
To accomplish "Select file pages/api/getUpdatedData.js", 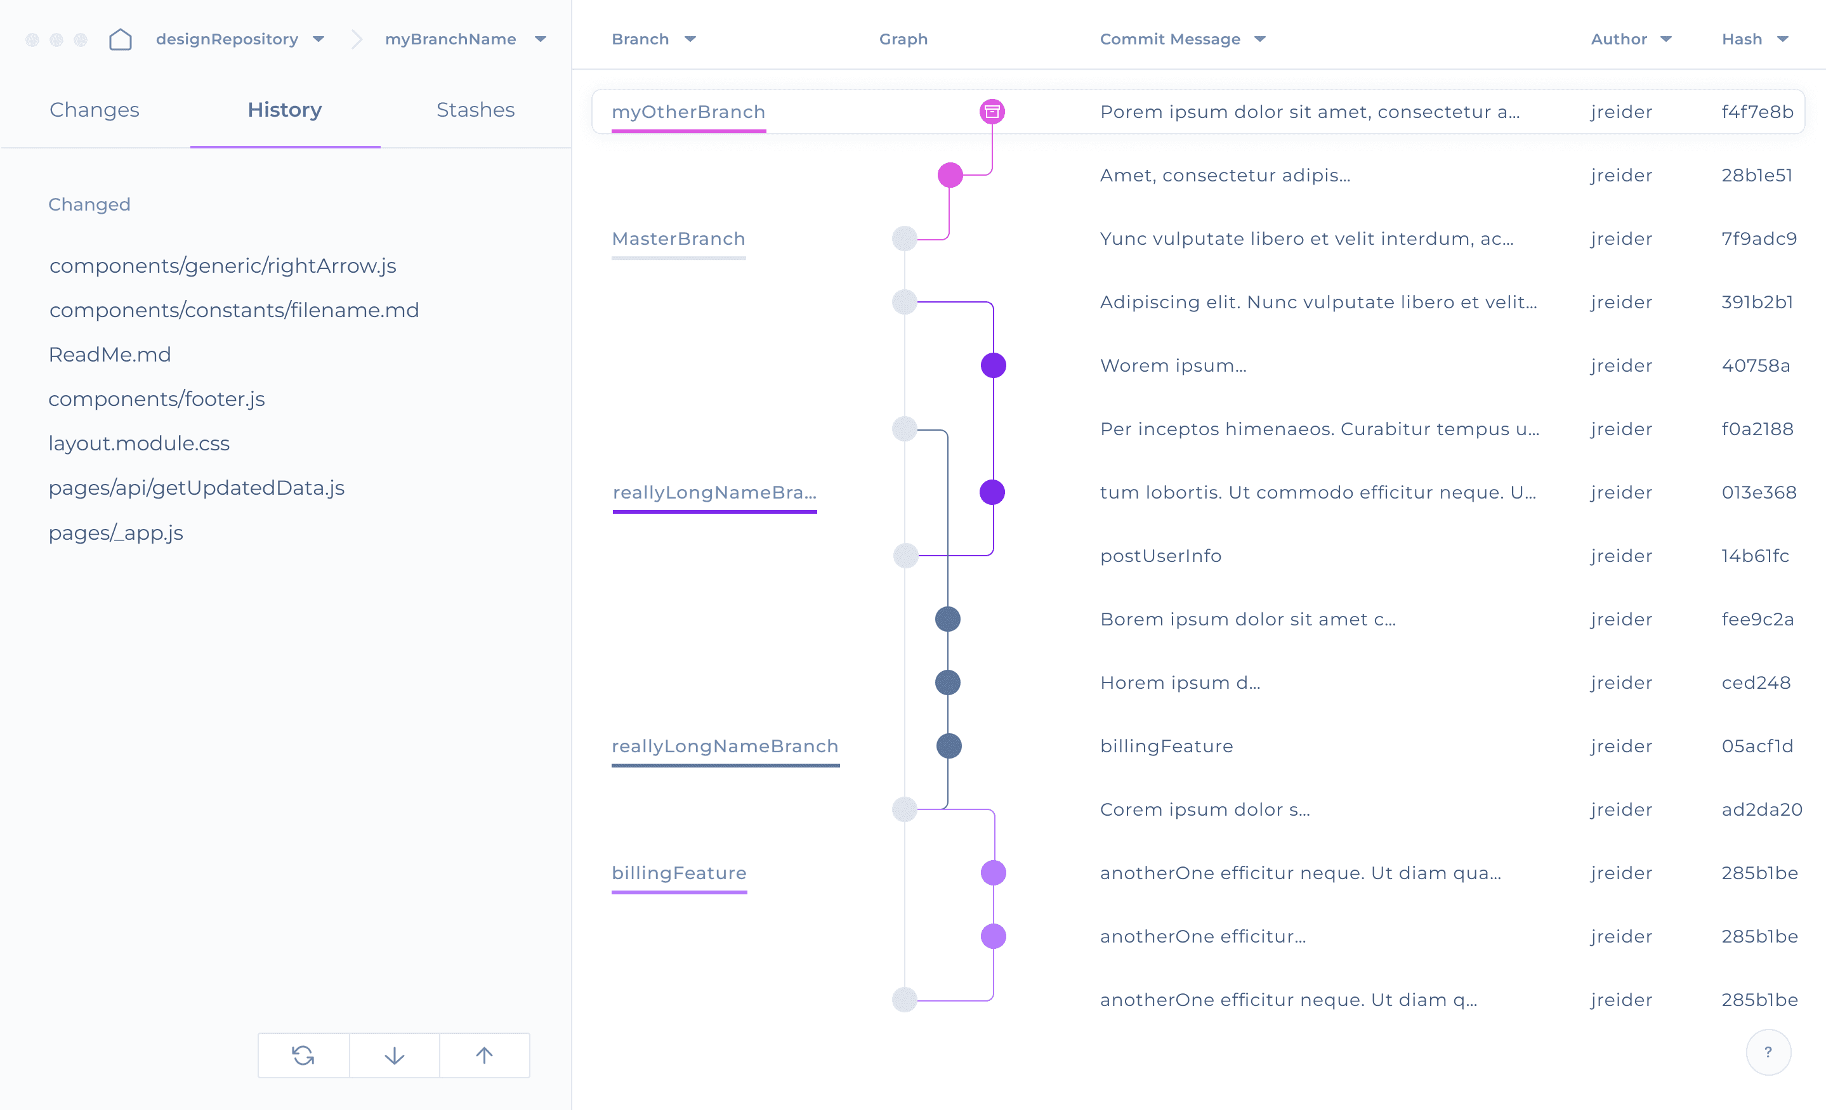I will tap(197, 488).
